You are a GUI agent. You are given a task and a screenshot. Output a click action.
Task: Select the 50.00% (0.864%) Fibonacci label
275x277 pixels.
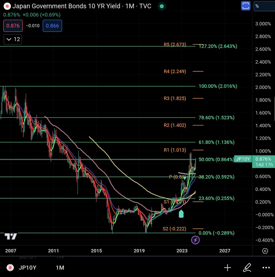216,160
